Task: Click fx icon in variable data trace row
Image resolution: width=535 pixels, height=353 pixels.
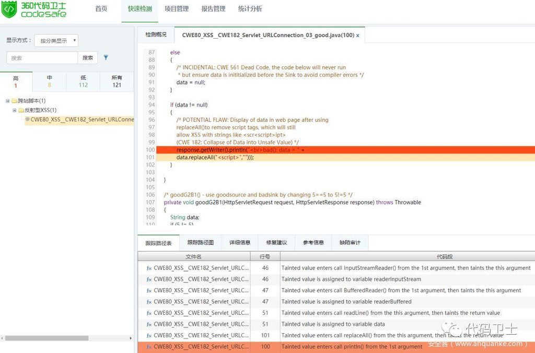Action: [x=149, y=324]
